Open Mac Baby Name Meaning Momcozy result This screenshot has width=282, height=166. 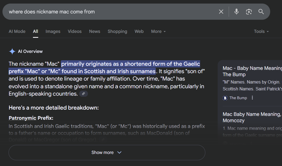pos(252,117)
